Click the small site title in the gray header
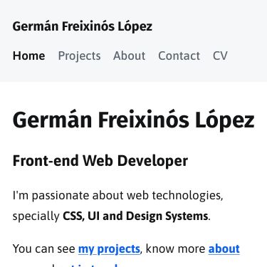267x267 pixels. point(83,26)
